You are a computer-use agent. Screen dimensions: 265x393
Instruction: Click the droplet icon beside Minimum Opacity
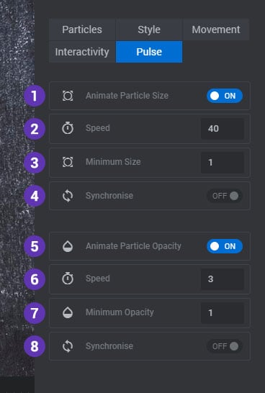click(x=68, y=312)
